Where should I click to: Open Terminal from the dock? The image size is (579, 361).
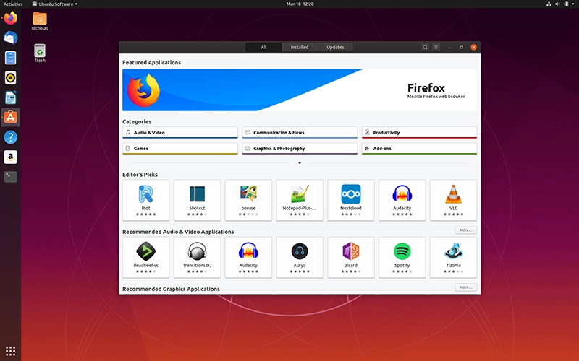point(10,177)
